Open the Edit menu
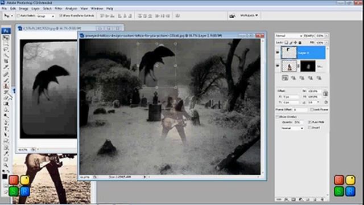 click(x=13, y=9)
